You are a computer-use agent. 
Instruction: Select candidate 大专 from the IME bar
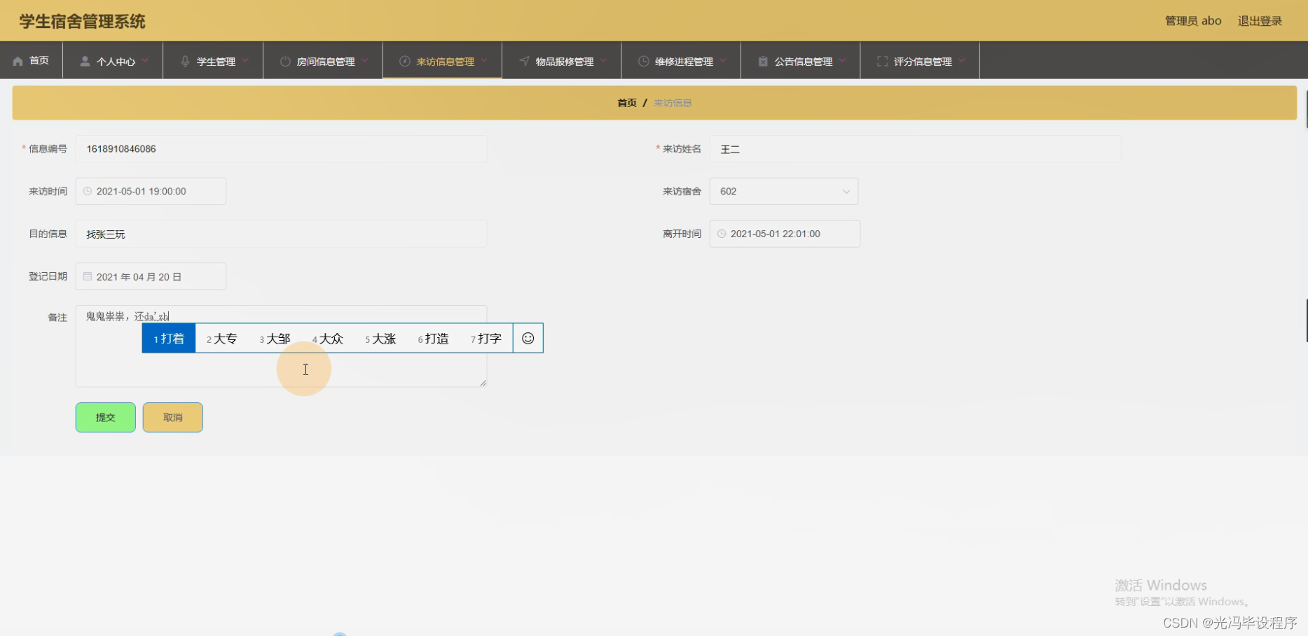pyautogui.click(x=223, y=338)
